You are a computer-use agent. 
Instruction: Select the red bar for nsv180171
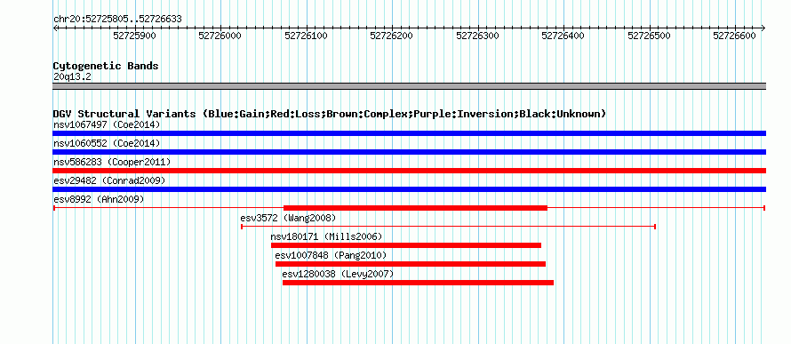pyautogui.click(x=406, y=245)
